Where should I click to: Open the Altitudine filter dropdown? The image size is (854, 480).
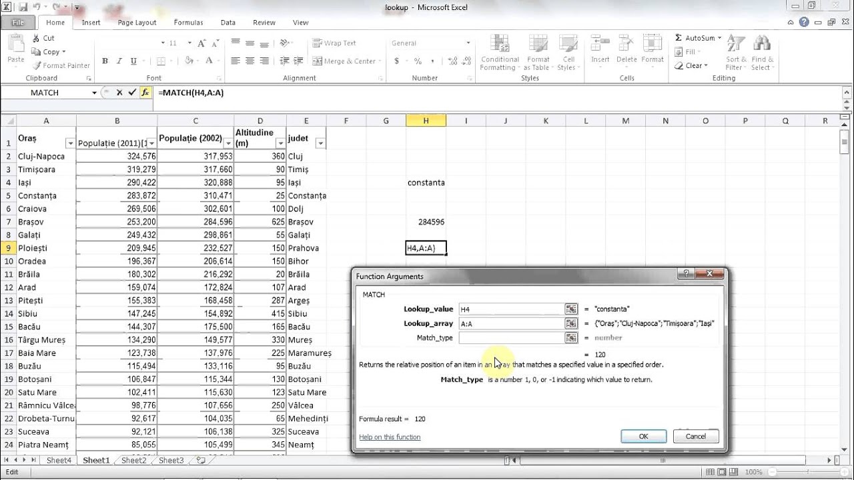(280, 143)
